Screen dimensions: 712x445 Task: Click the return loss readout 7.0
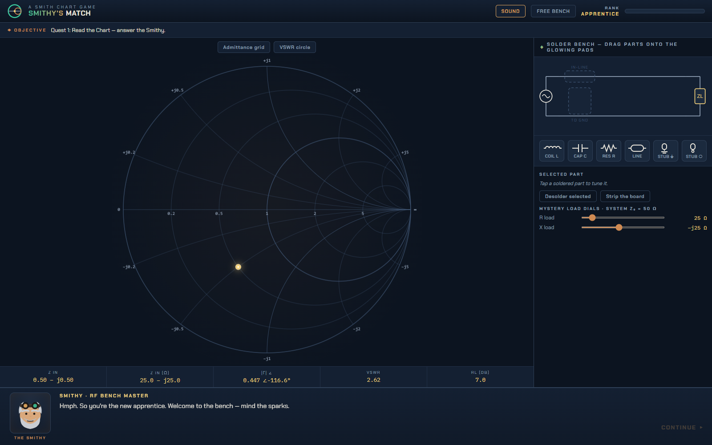(x=480, y=380)
